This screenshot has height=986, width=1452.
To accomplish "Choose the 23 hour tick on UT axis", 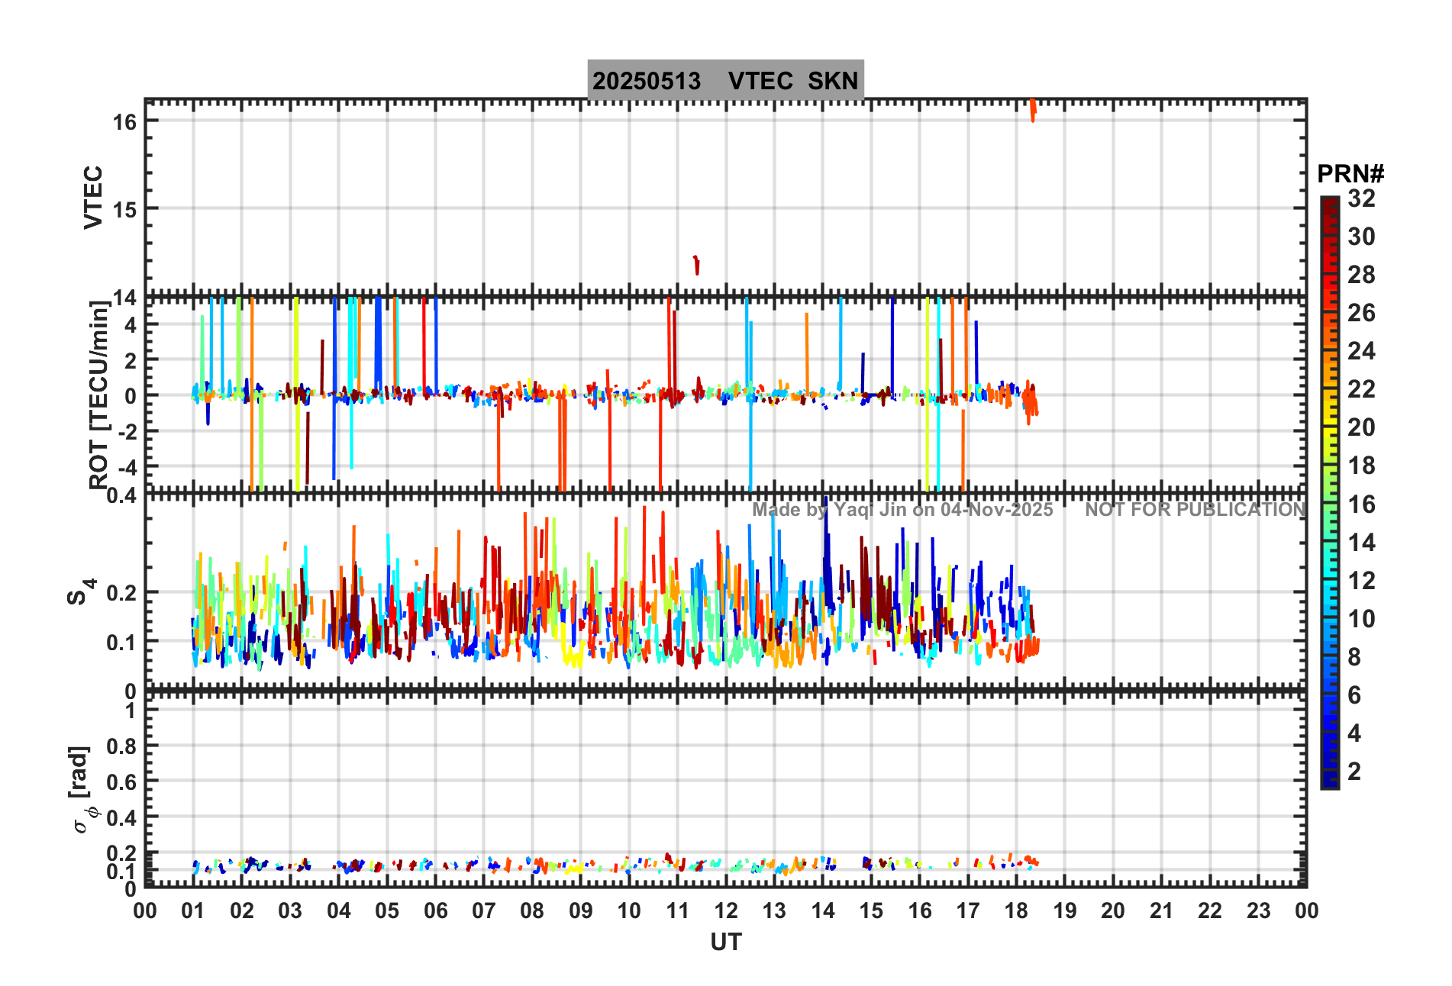I will coord(1258,910).
